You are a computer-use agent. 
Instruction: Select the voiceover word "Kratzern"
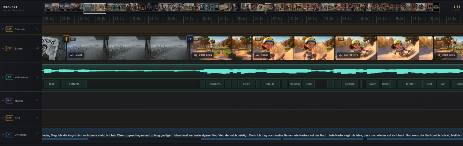coord(215,84)
